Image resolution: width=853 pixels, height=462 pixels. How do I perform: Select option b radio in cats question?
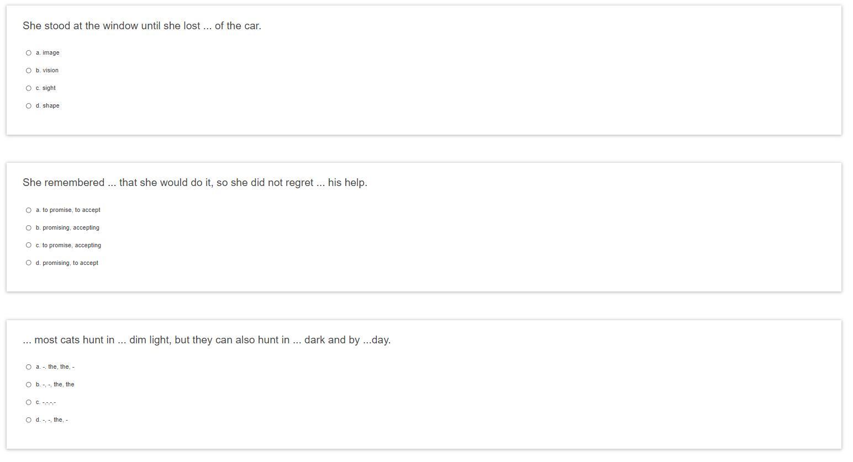click(29, 385)
